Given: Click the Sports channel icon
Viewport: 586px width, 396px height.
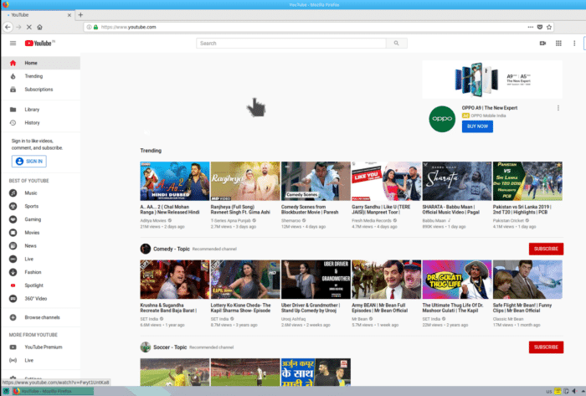Looking at the screenshot, I should click(13, 206).
